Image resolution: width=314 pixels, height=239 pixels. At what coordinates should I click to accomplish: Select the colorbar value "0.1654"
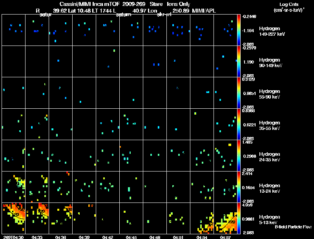[x=248, y=188]
